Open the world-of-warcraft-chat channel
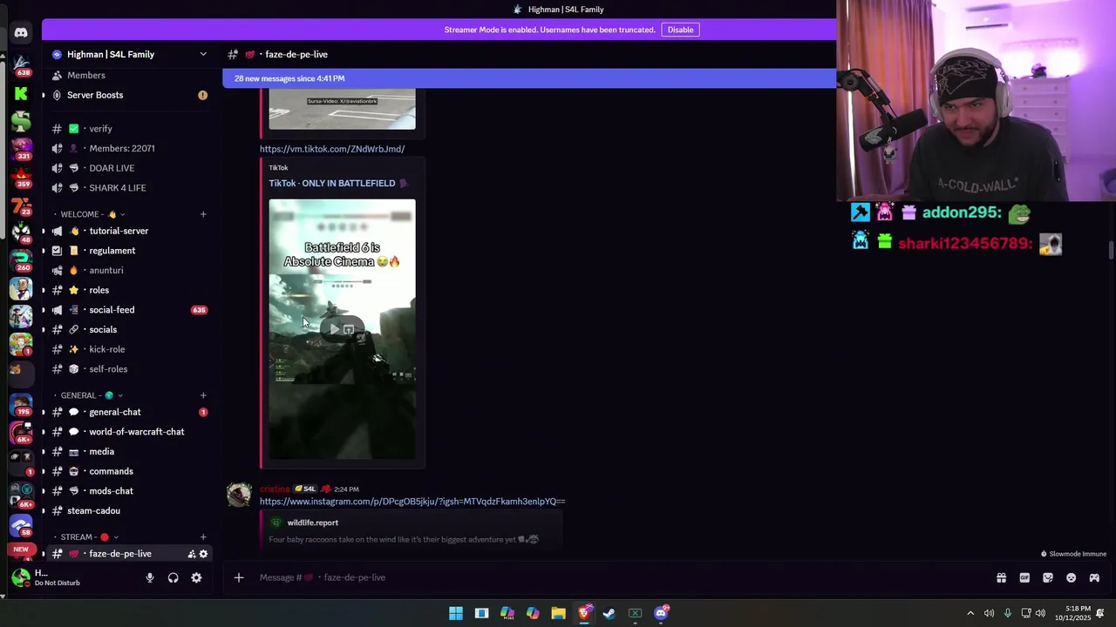 coord(129,432)
